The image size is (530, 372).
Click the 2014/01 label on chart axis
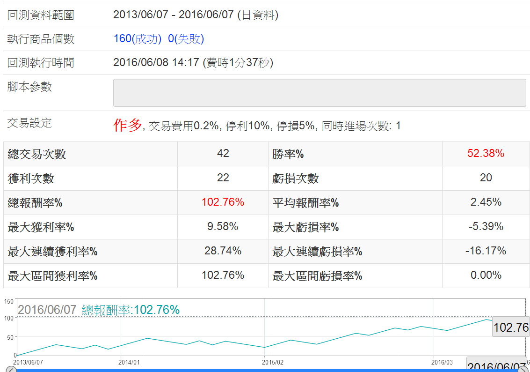pyautogui.click(x=129, y=362)
